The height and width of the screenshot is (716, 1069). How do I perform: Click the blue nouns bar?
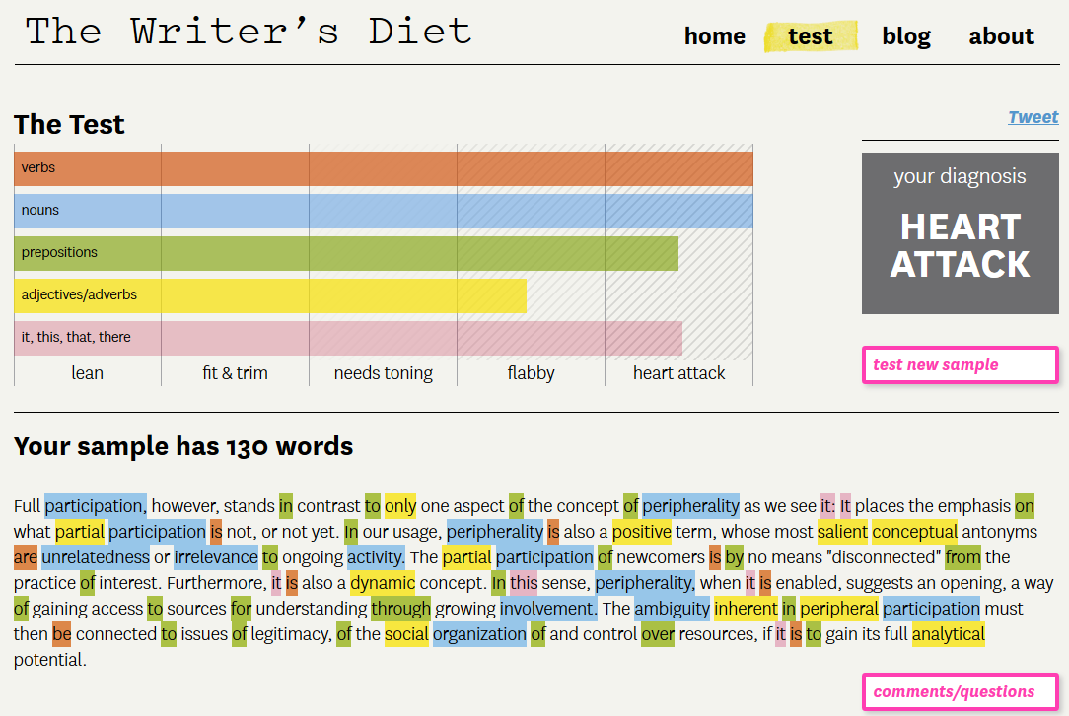tap(383, 210)
